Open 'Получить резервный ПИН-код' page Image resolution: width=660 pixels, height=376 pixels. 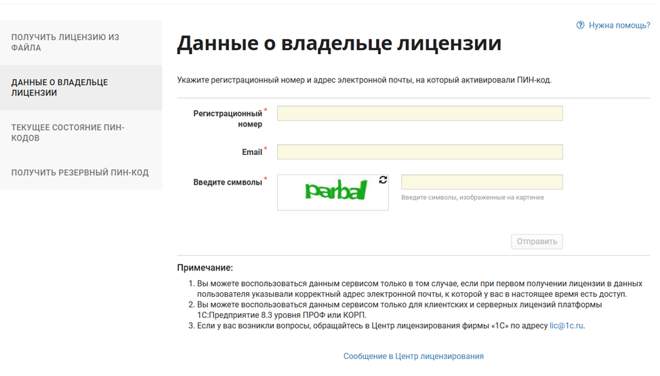80,172
